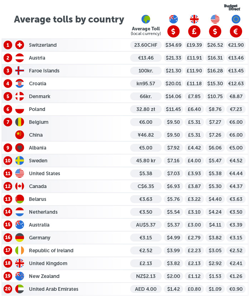The height and width of the screenshot is (299, 250).
Task: Select Austria's €13.46 local currency pill
Action: pos(146,58)
